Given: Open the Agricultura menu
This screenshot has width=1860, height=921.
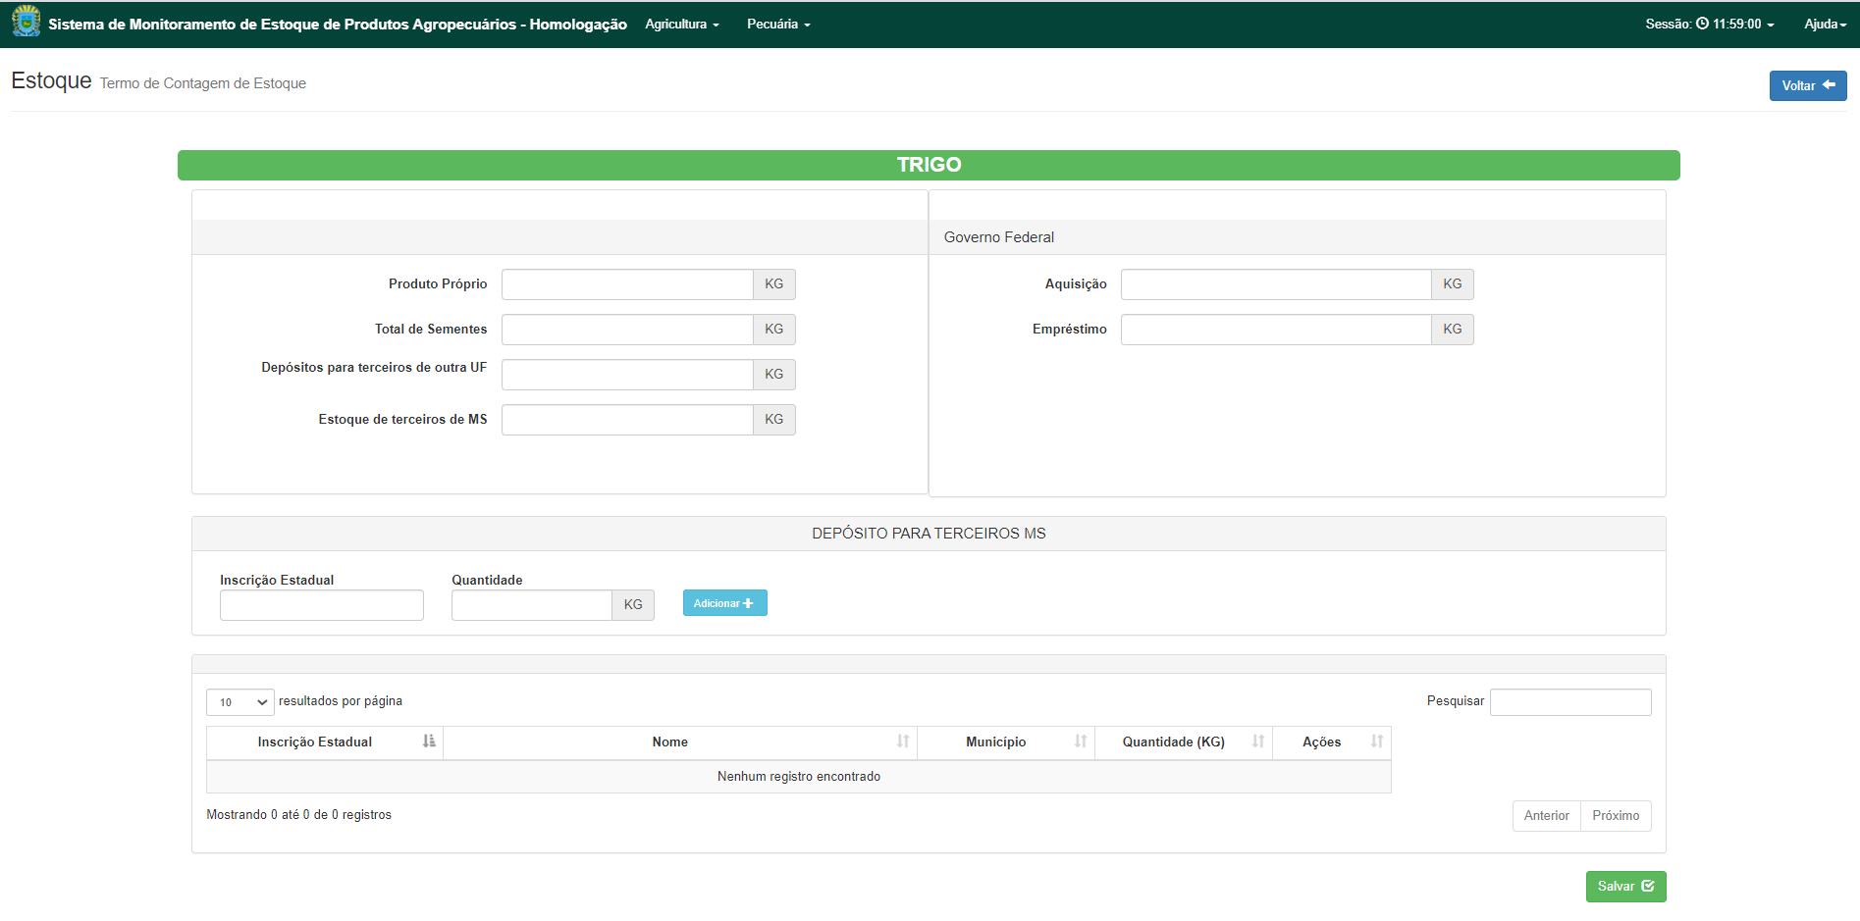Looking at the screenshot, I should coord(682,24).
